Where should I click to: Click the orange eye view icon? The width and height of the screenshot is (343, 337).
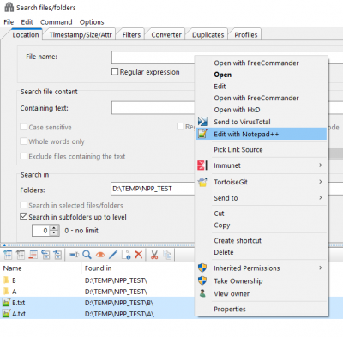coord(100,255)
